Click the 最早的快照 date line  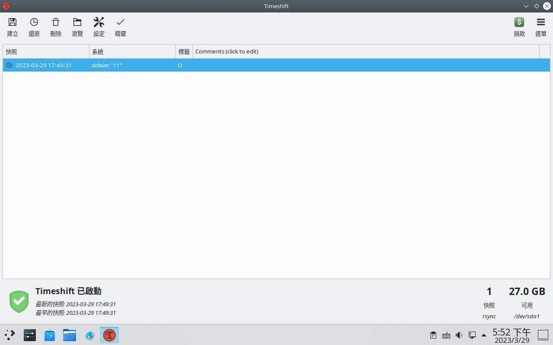(76, 313)
